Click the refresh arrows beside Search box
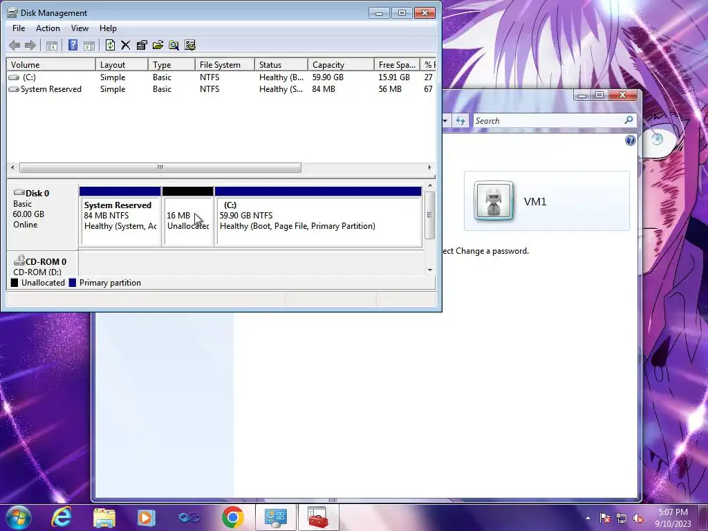This screenshot has width=708, height=531. 460,121
